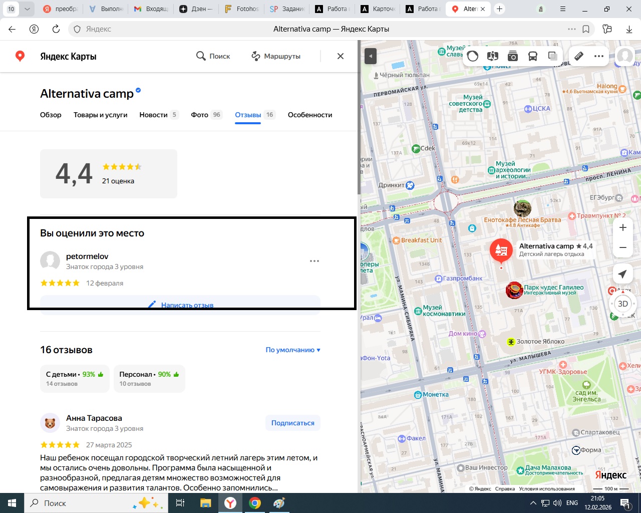Click 'Подписаться' next to Анна Тарасова

(292, 423)
